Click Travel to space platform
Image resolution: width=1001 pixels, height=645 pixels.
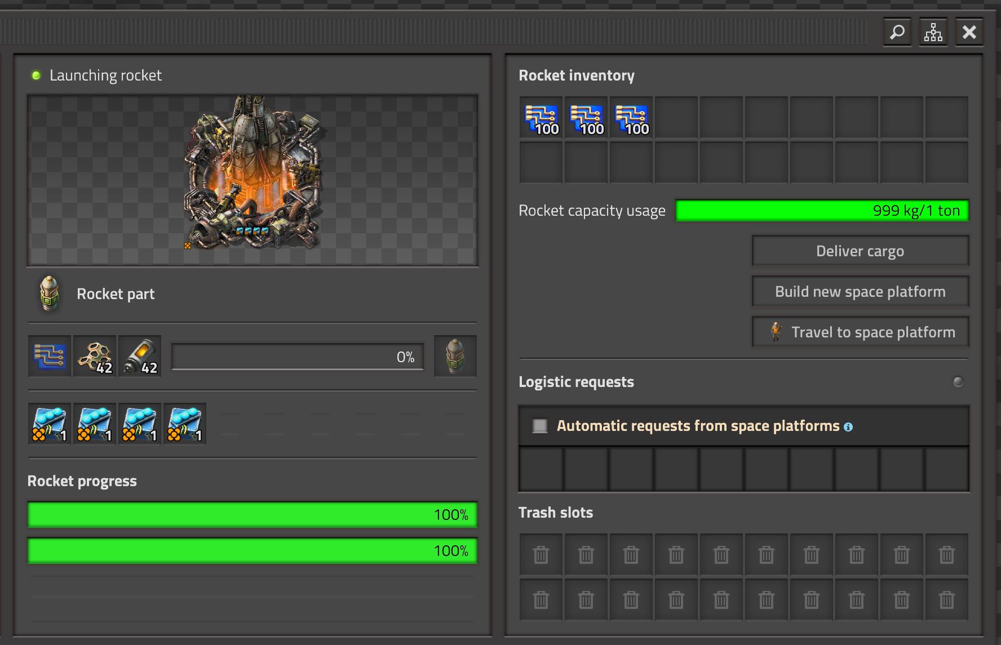click(860, 332)
